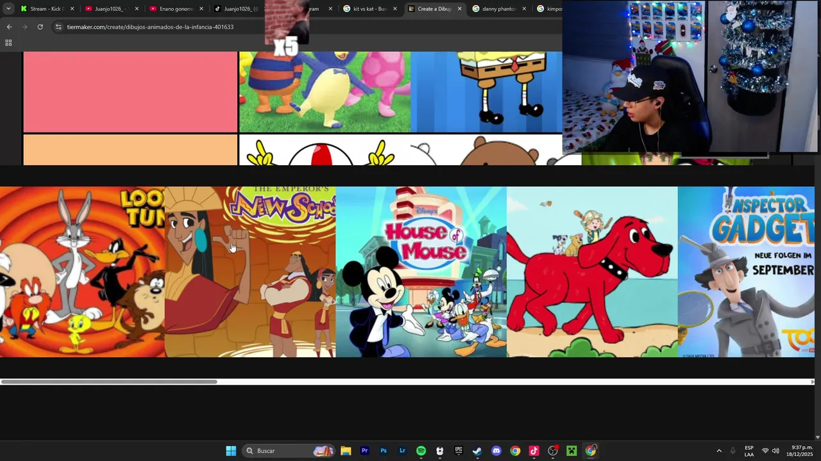Screen dimensions: 821x461
Task: Open TikTok from the taskbar
Action: [534, 451]
